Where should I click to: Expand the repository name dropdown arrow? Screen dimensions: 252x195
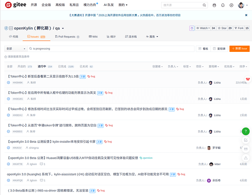[x=63, y=28]
